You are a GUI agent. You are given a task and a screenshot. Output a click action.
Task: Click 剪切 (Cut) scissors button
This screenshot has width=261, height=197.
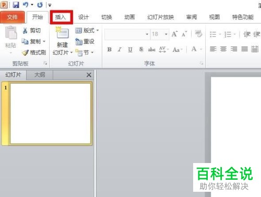click(31, 31)
